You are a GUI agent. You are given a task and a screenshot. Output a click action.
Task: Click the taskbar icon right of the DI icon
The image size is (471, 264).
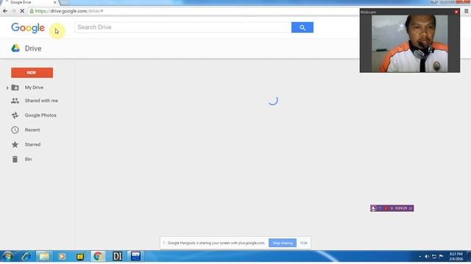[135, 256]
